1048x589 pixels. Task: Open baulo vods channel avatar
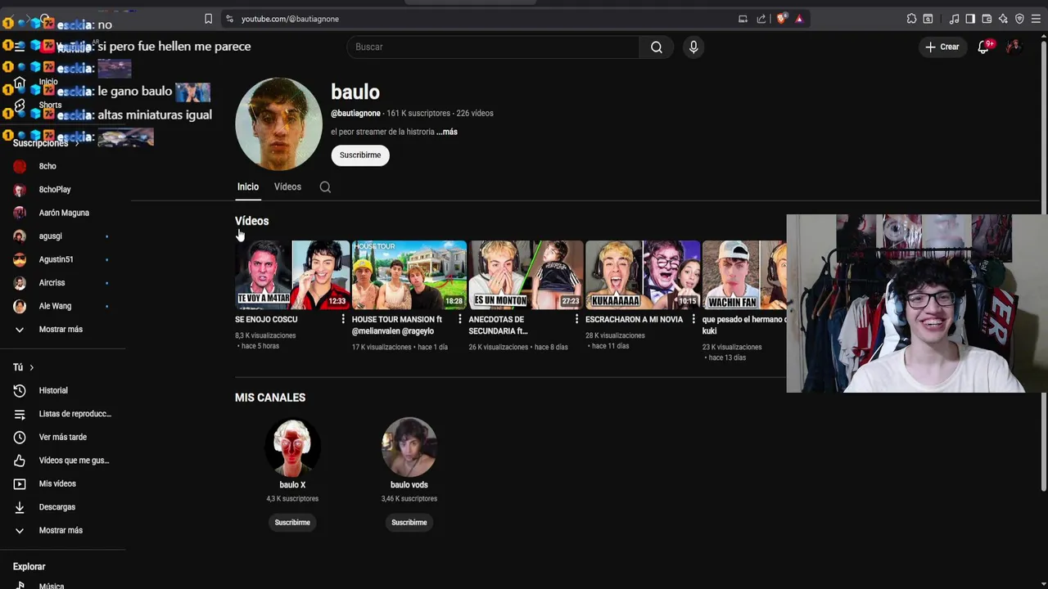tap(409, 447)
